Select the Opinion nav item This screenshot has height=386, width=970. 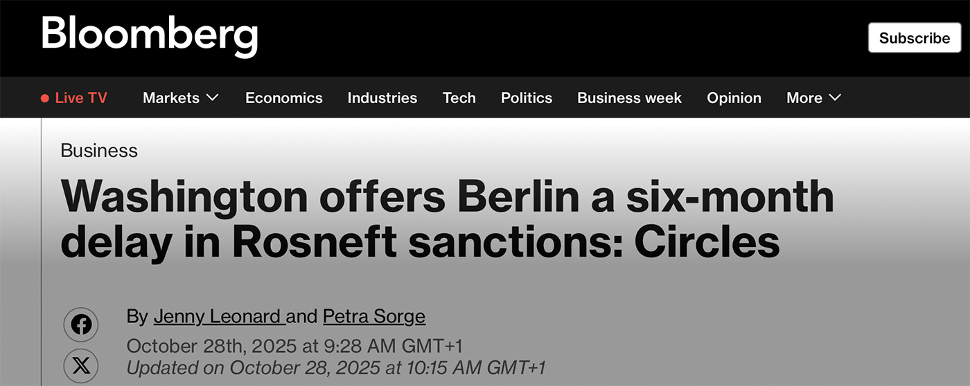(x=734, y=98)
